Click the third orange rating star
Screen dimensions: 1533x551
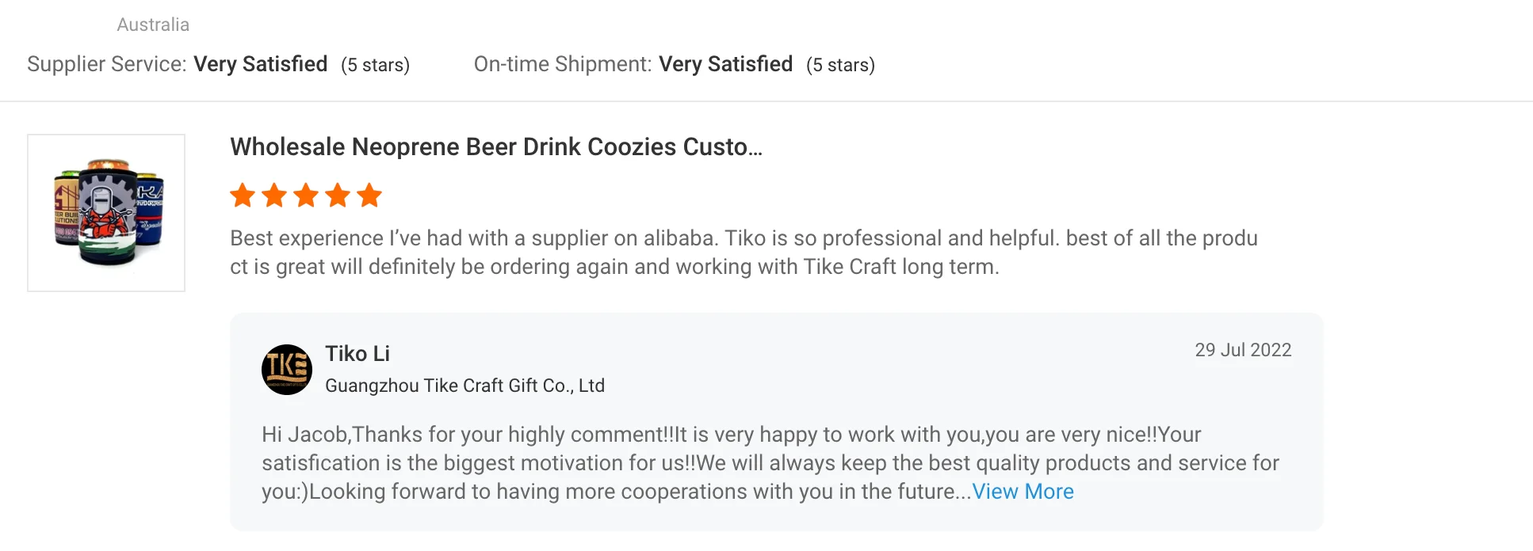point(306,195)
